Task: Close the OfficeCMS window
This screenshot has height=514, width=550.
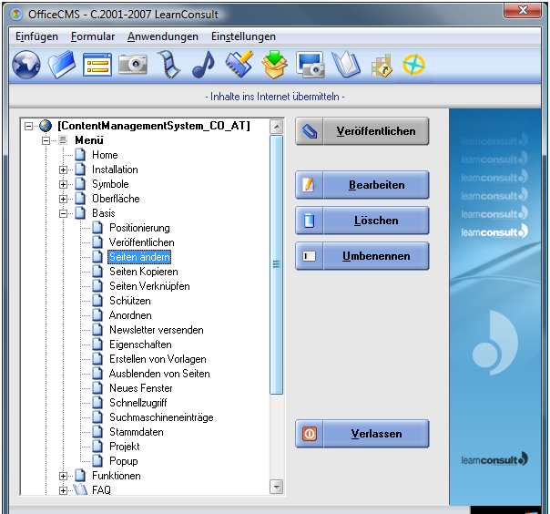Action: [x=523, y=10]
